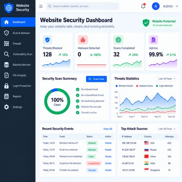182x182 pixels.
Task: Open Details for Blocked malicious IP event
Action: [108, 143]
